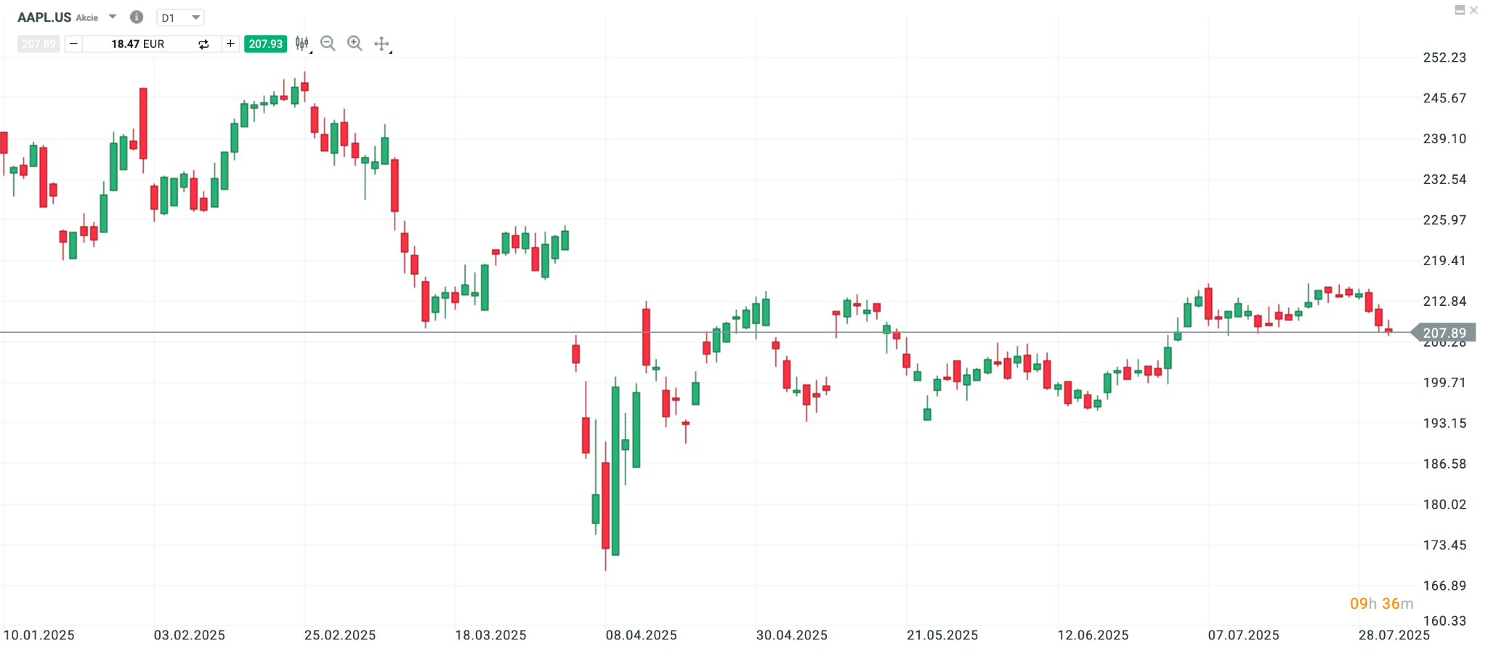Image resolution: width=1488 pixels, height=651 pixels.
Task: Zoom in the chart
Action: [355, 44]
